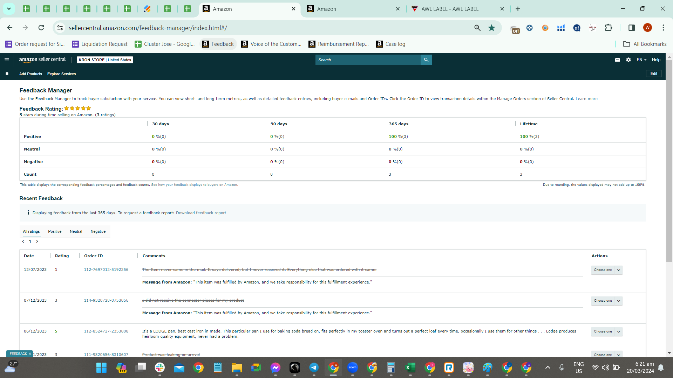Screen dimensions: 673x378
Task: Click the zoom magnifier in the address bar
Action: coord(477,28)
